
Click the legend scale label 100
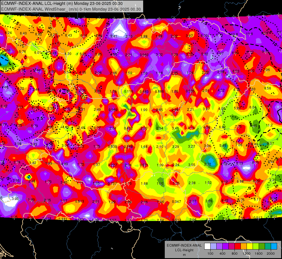(x=210, y=254)
